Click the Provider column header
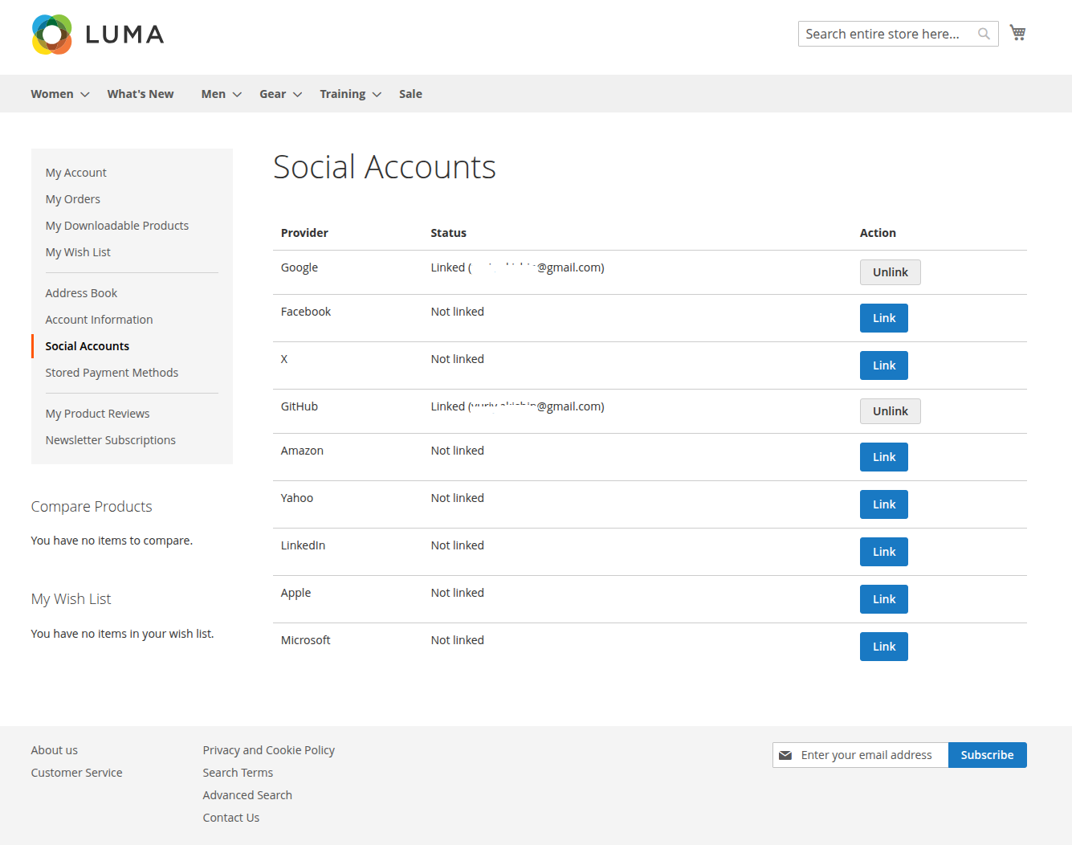Viewport: 1072px width, 845px height. tap(304, 233)
